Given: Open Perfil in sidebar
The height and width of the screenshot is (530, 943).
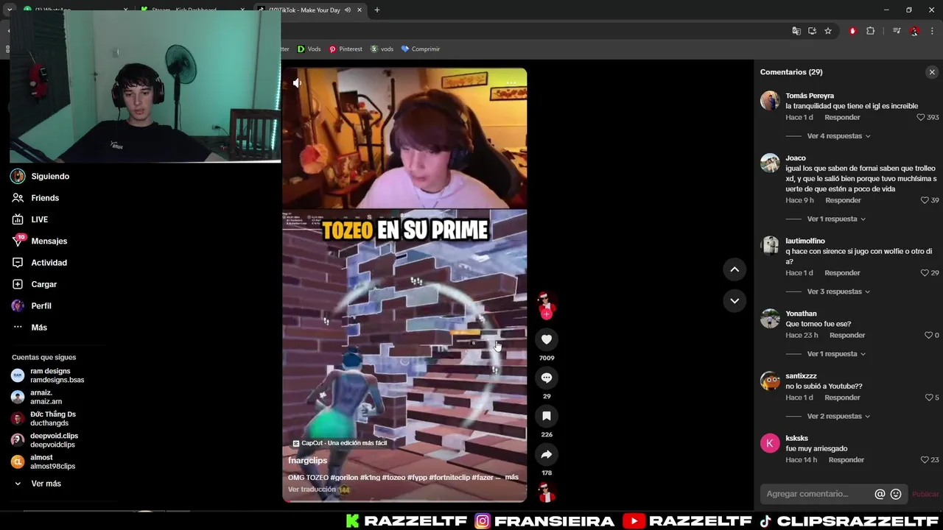Looking at the screenshot, I should coord(41,305).
